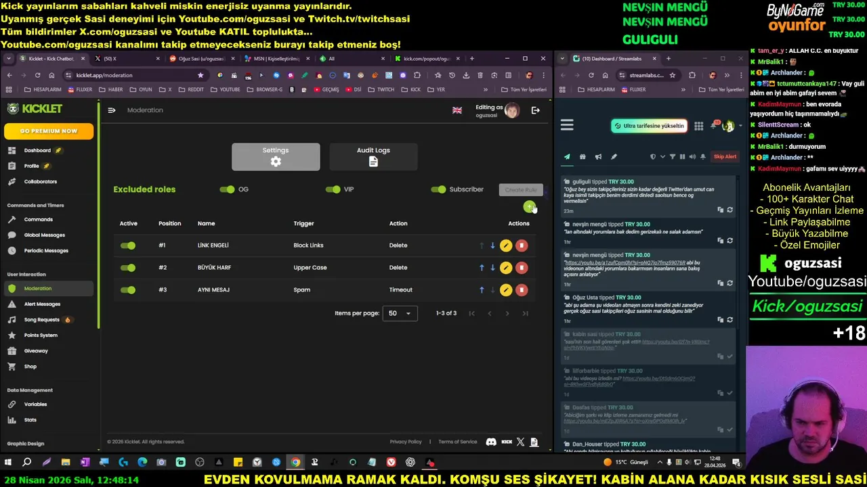Image resolution: width=867 pixels, height=487 pixels.
Task: Open Global Messages in sidebar
Action: click(x=45, y=235)
